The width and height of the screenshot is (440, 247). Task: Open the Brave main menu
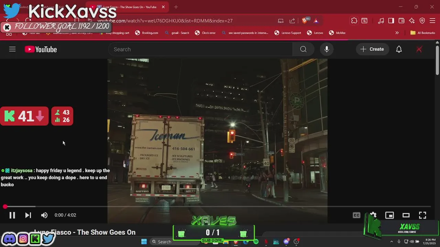[432, 21]
